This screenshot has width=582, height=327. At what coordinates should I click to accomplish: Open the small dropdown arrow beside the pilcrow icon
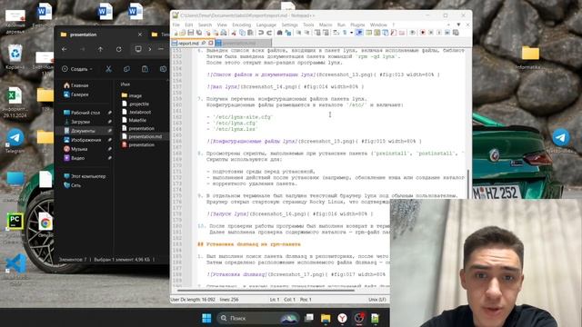[352, 33]
